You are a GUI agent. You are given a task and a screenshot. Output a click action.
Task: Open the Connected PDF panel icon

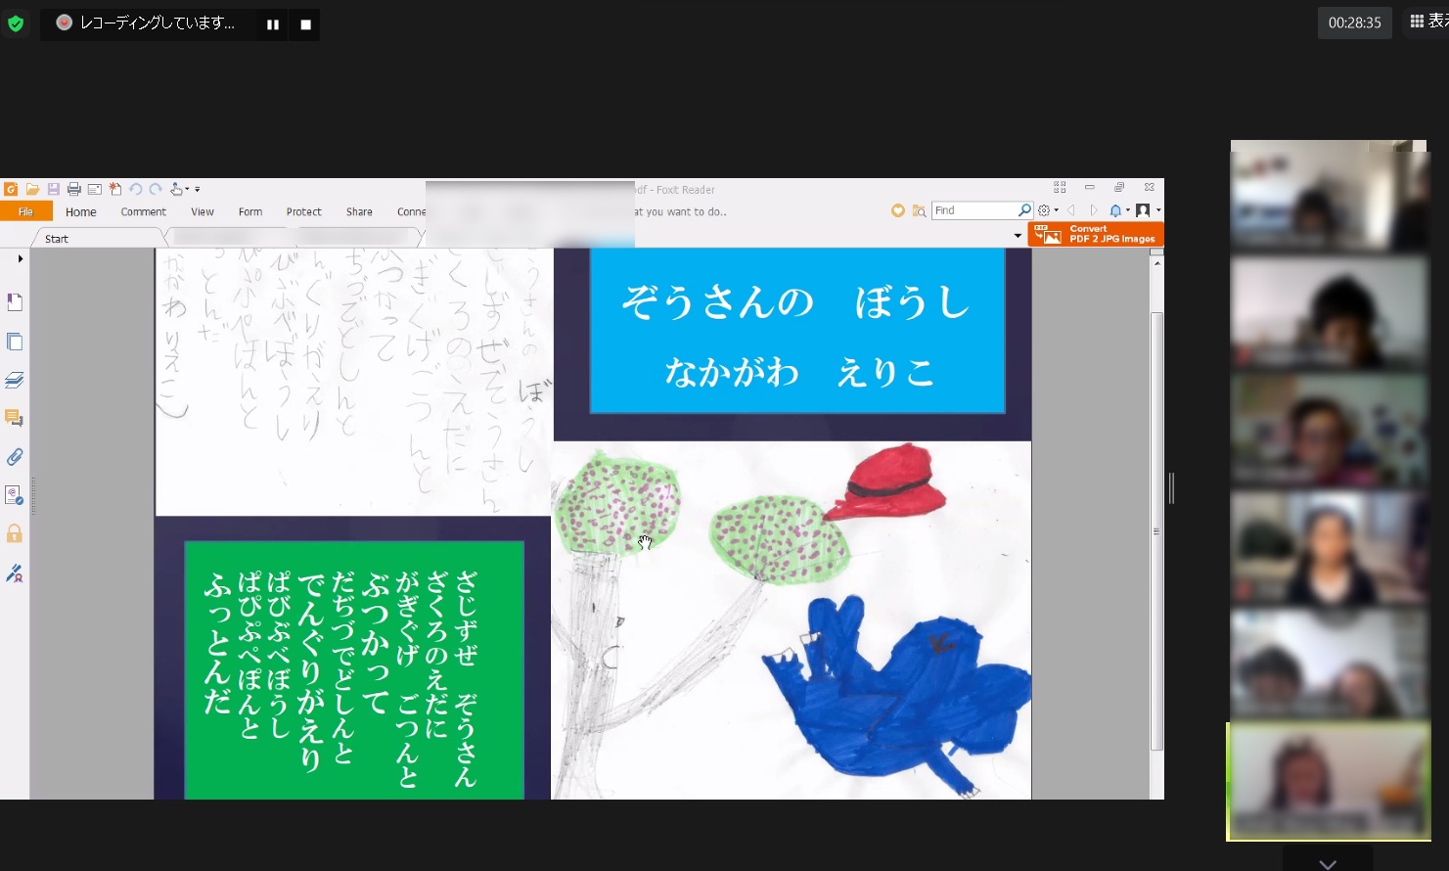click(15, 495)
